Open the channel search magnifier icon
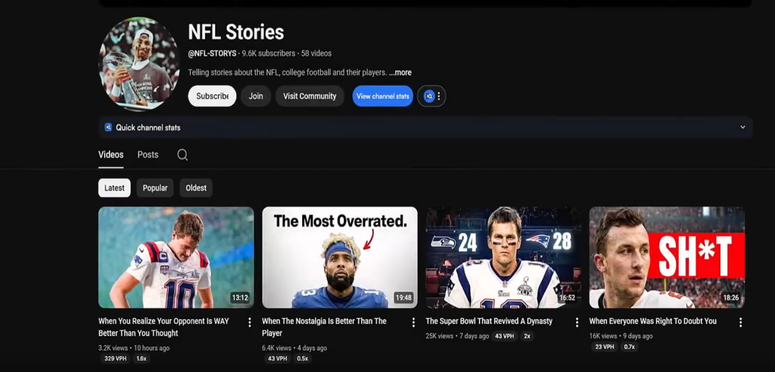 tap(182, 155)
